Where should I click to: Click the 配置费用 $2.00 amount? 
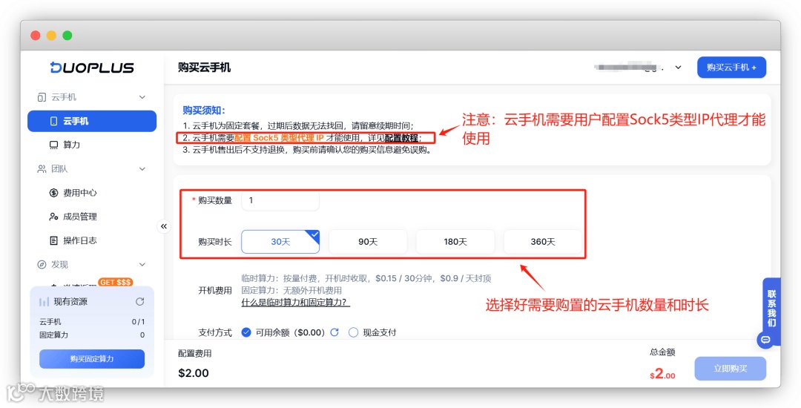[x=194, y=373]
